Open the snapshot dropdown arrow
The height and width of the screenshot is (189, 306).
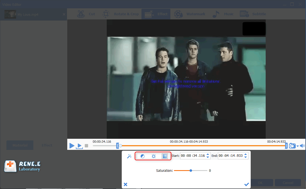pos(297,146)
